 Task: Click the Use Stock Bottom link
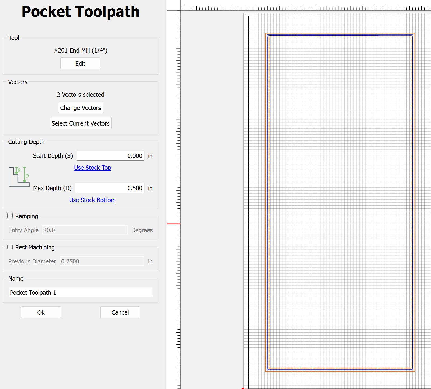click(x=92, y=200)
